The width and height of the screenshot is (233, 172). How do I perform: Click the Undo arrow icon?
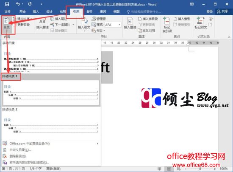click(18, 4)
